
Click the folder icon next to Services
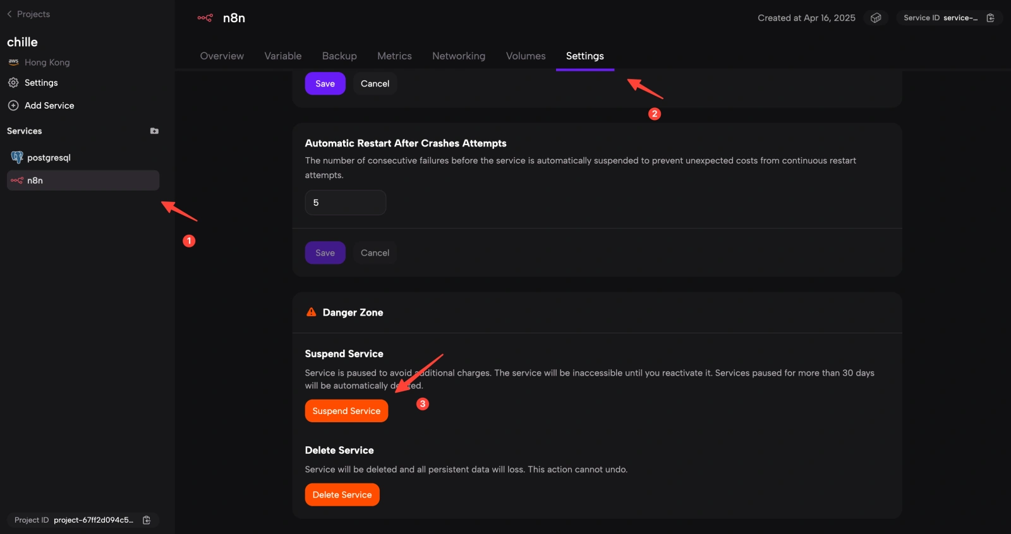pyautogui.click(x=154, y=131)
